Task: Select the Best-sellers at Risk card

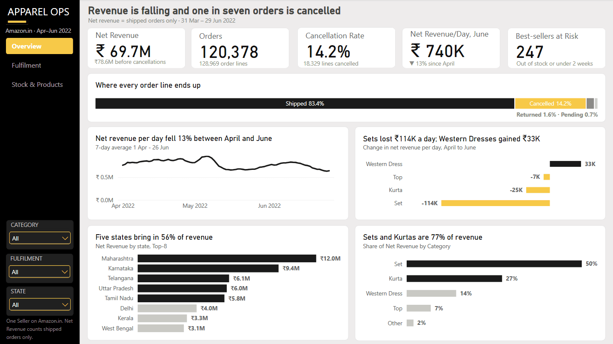Action: [556, 48]
